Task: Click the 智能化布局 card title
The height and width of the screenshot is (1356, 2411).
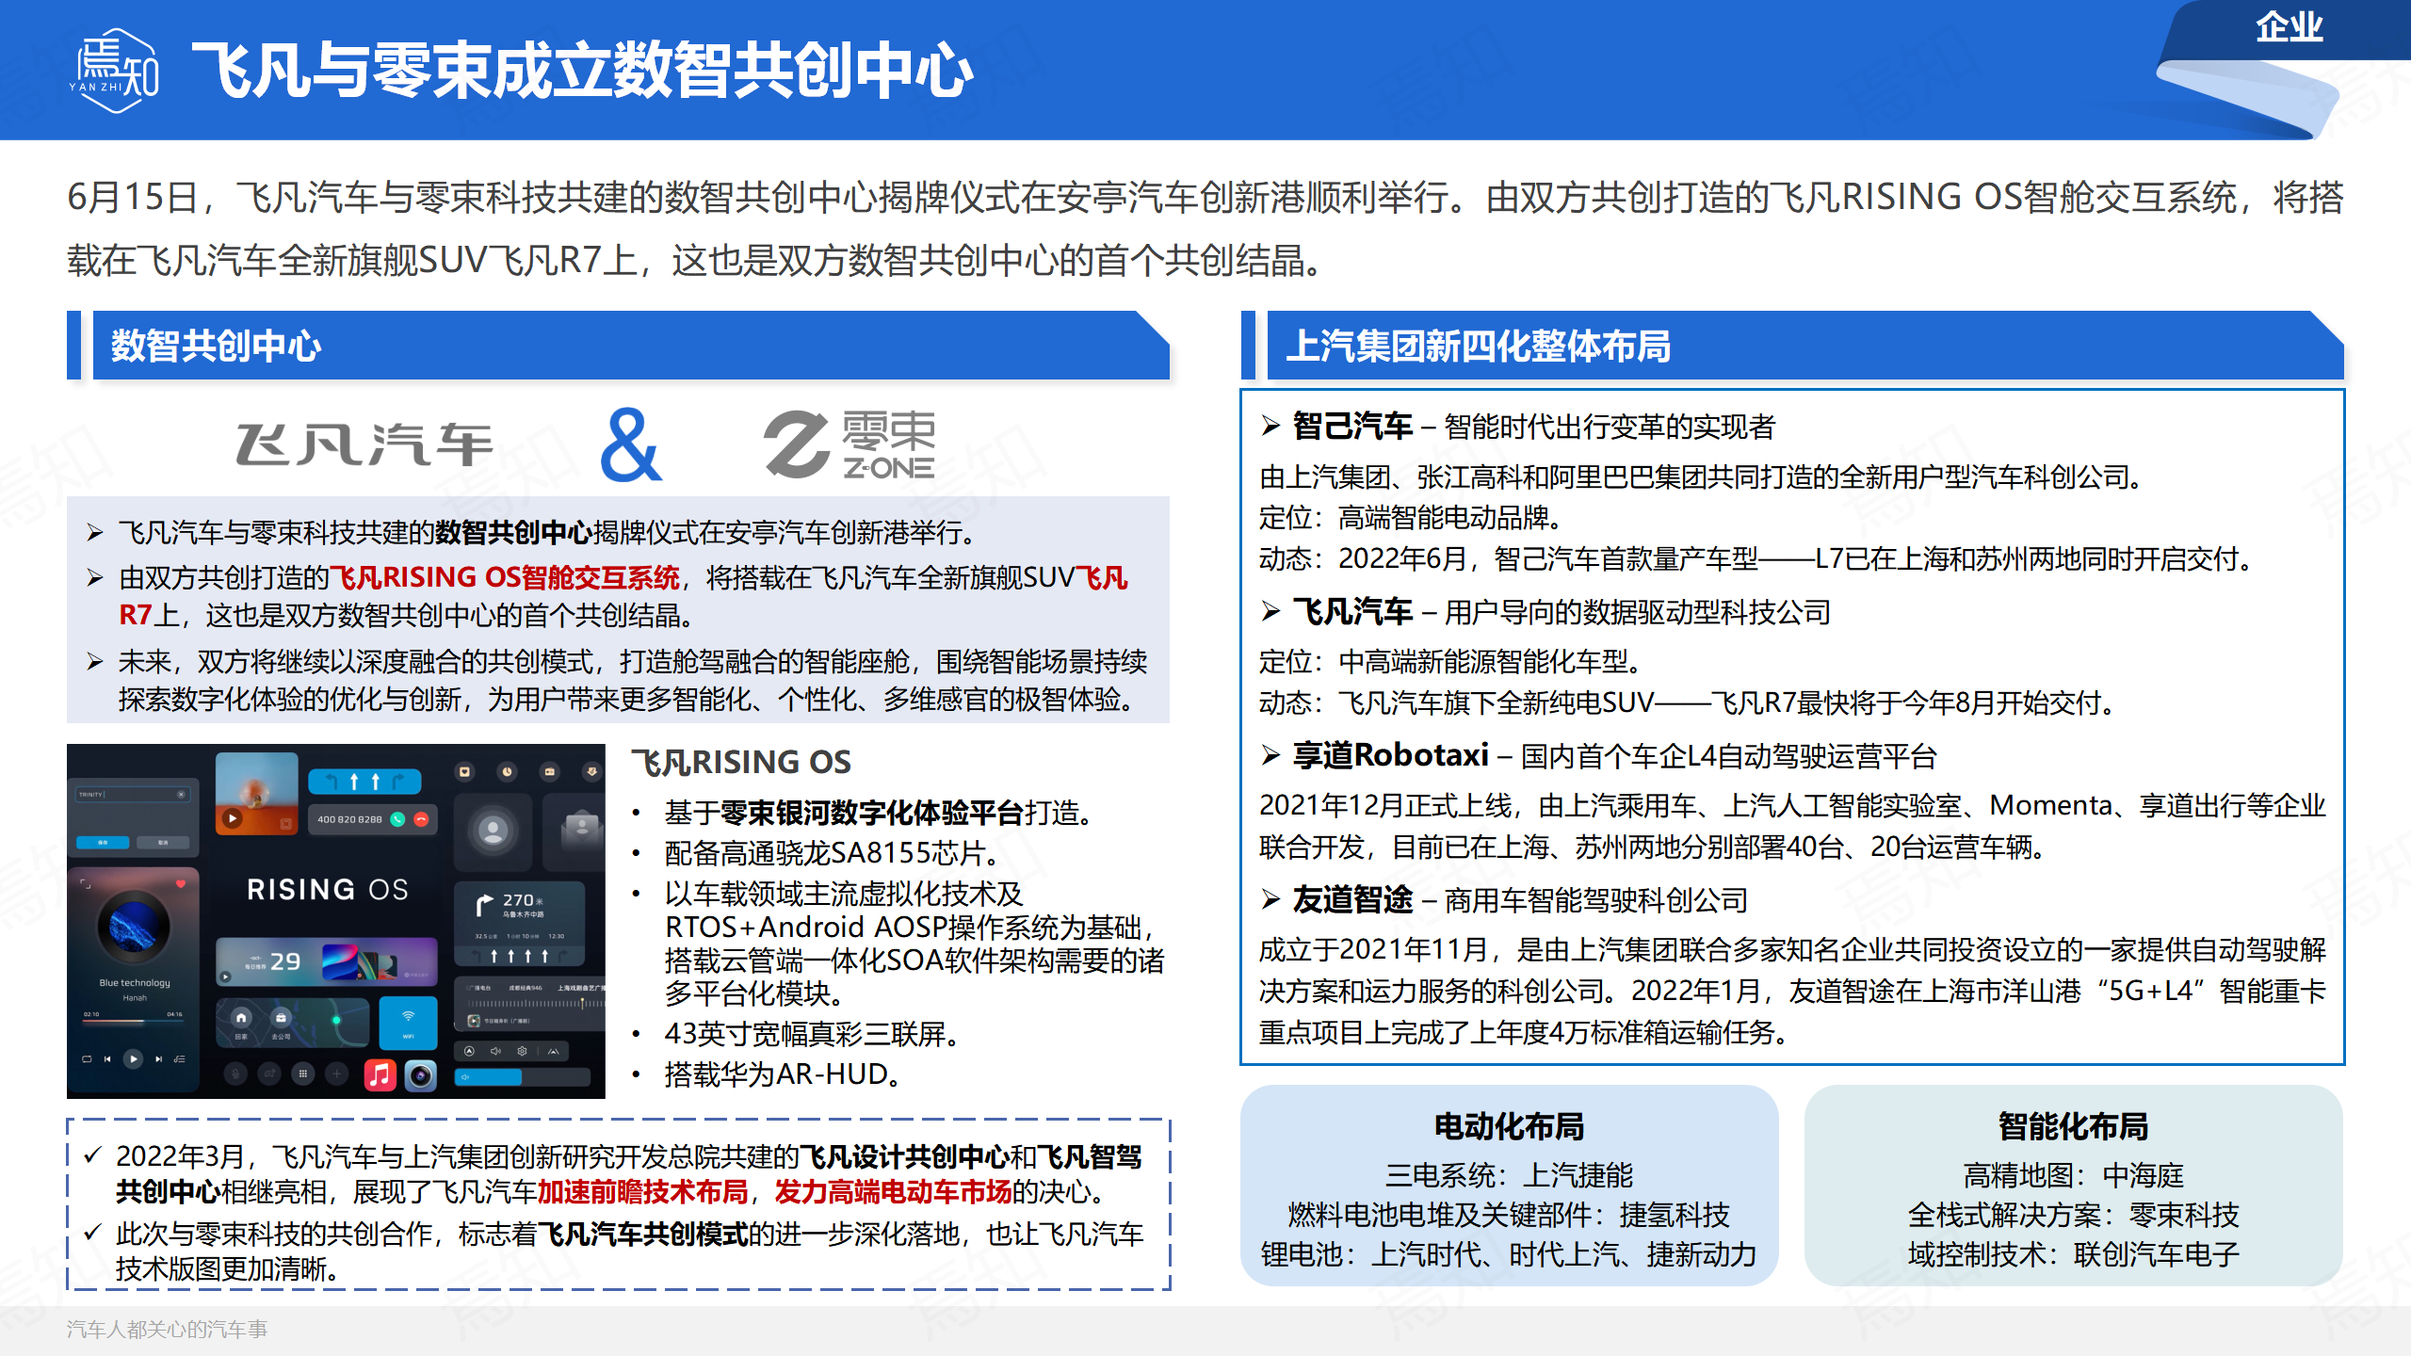Action: [x=2073, y=1126]
